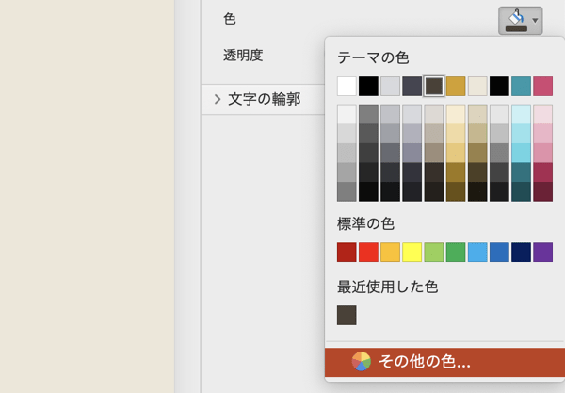Click the 最近使用した色 heading
Viewport: 565px width, 393px height.
pyautogui.click(x=387, y=287)
